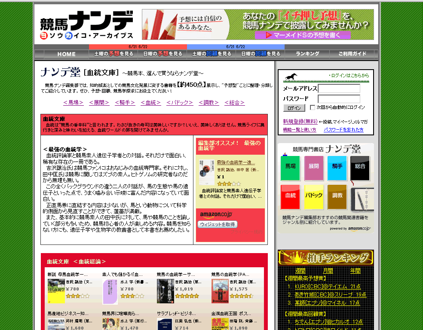Open 競馬の血統学(PA... book title
Screen dimensions: 423x330
(x=230, y=275)
